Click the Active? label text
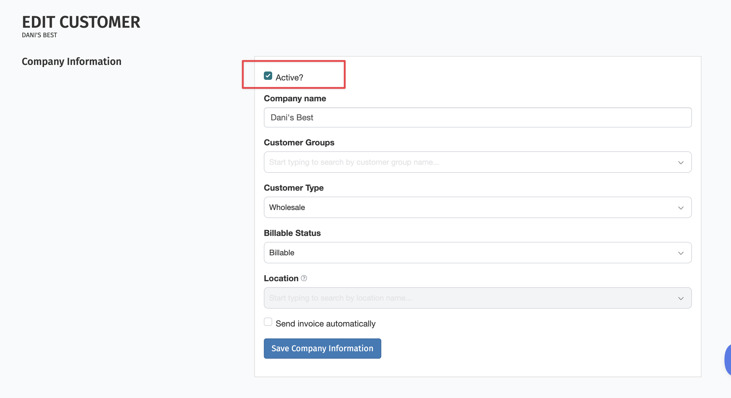Screen dimensions: 731x398 [289, 77]
